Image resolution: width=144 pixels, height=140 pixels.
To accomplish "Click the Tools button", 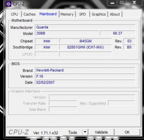I will pyautogui.click(x=73, y=132).
